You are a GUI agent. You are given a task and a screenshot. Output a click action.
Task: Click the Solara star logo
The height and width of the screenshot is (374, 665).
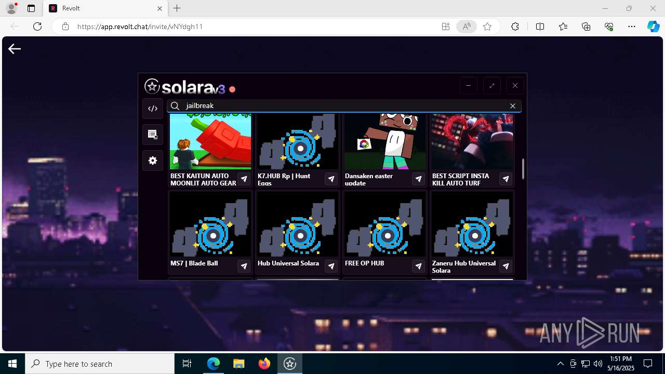[x=152, y=86]
